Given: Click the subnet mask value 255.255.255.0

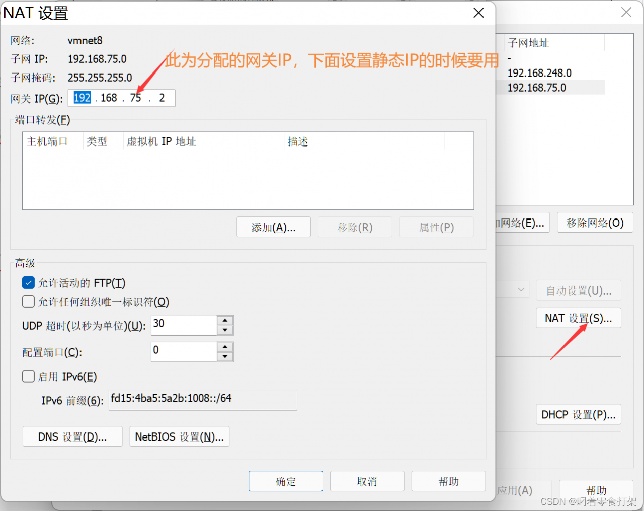Looking at the screenshot, I should pos(100,78).
